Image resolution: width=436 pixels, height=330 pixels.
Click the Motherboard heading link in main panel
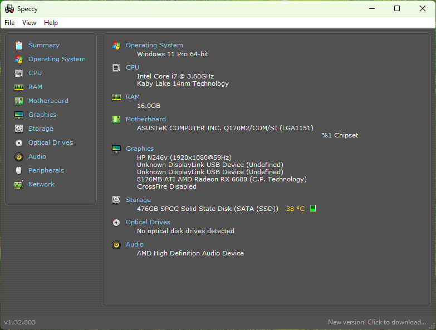click(146, 119)
